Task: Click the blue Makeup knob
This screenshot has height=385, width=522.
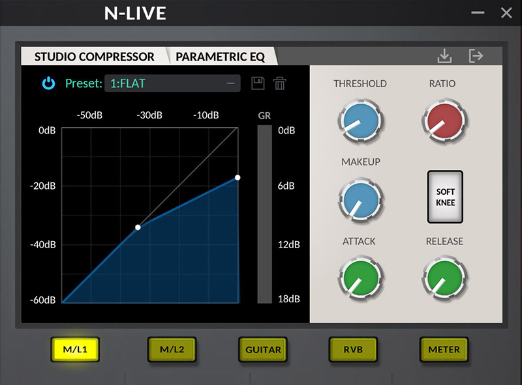Action: 360,199
